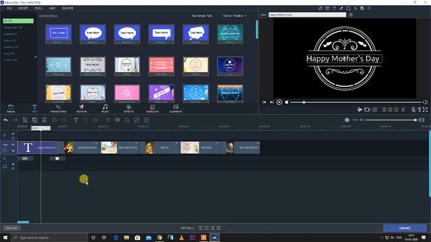Viewport: 431px width, 242px height.
Task: Click the text T tool in timeline toolbar
Action: pos(76,120)
